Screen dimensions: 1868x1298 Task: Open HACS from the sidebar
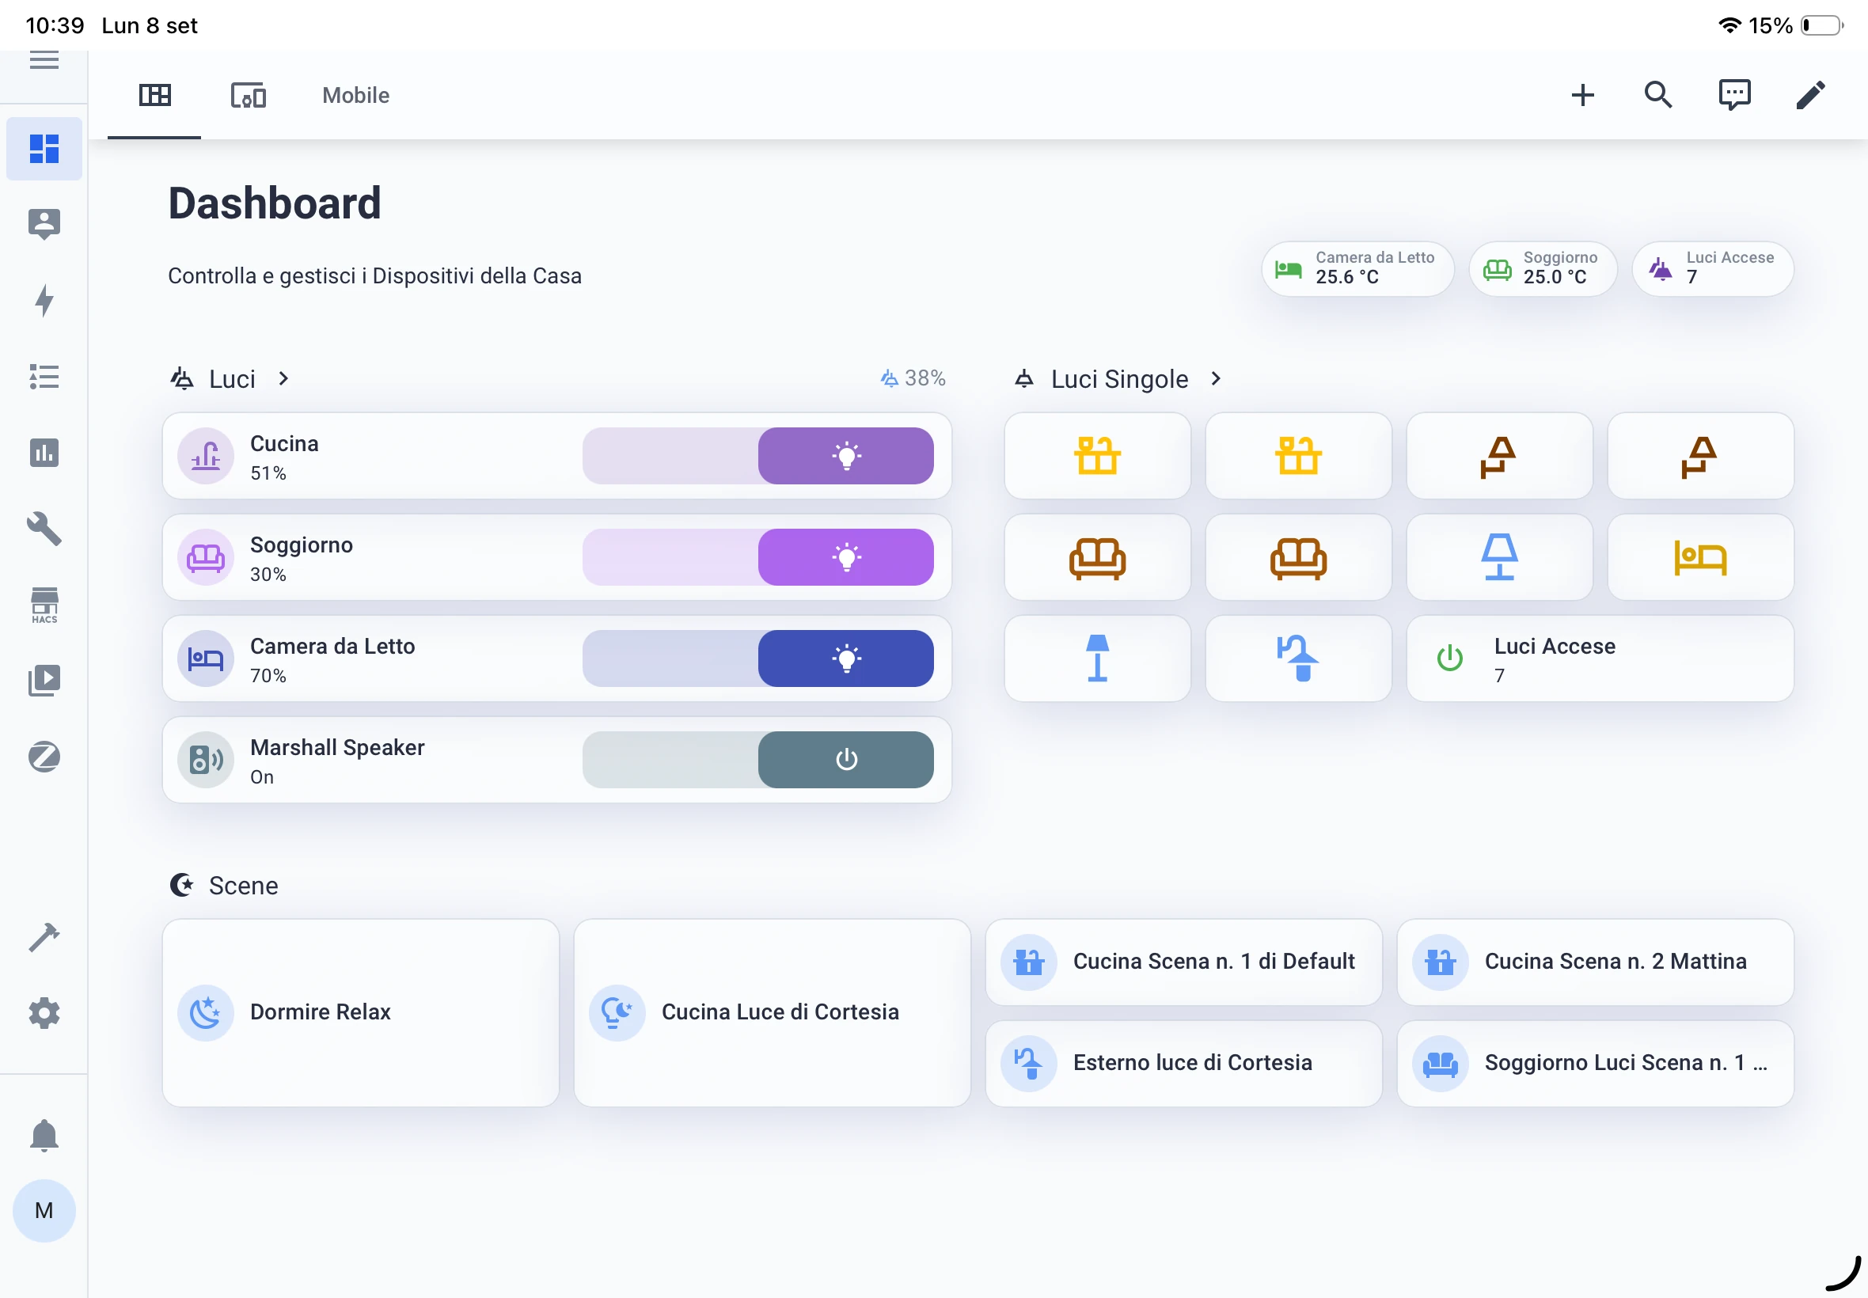pyautogui.click(x=44, y=603)
